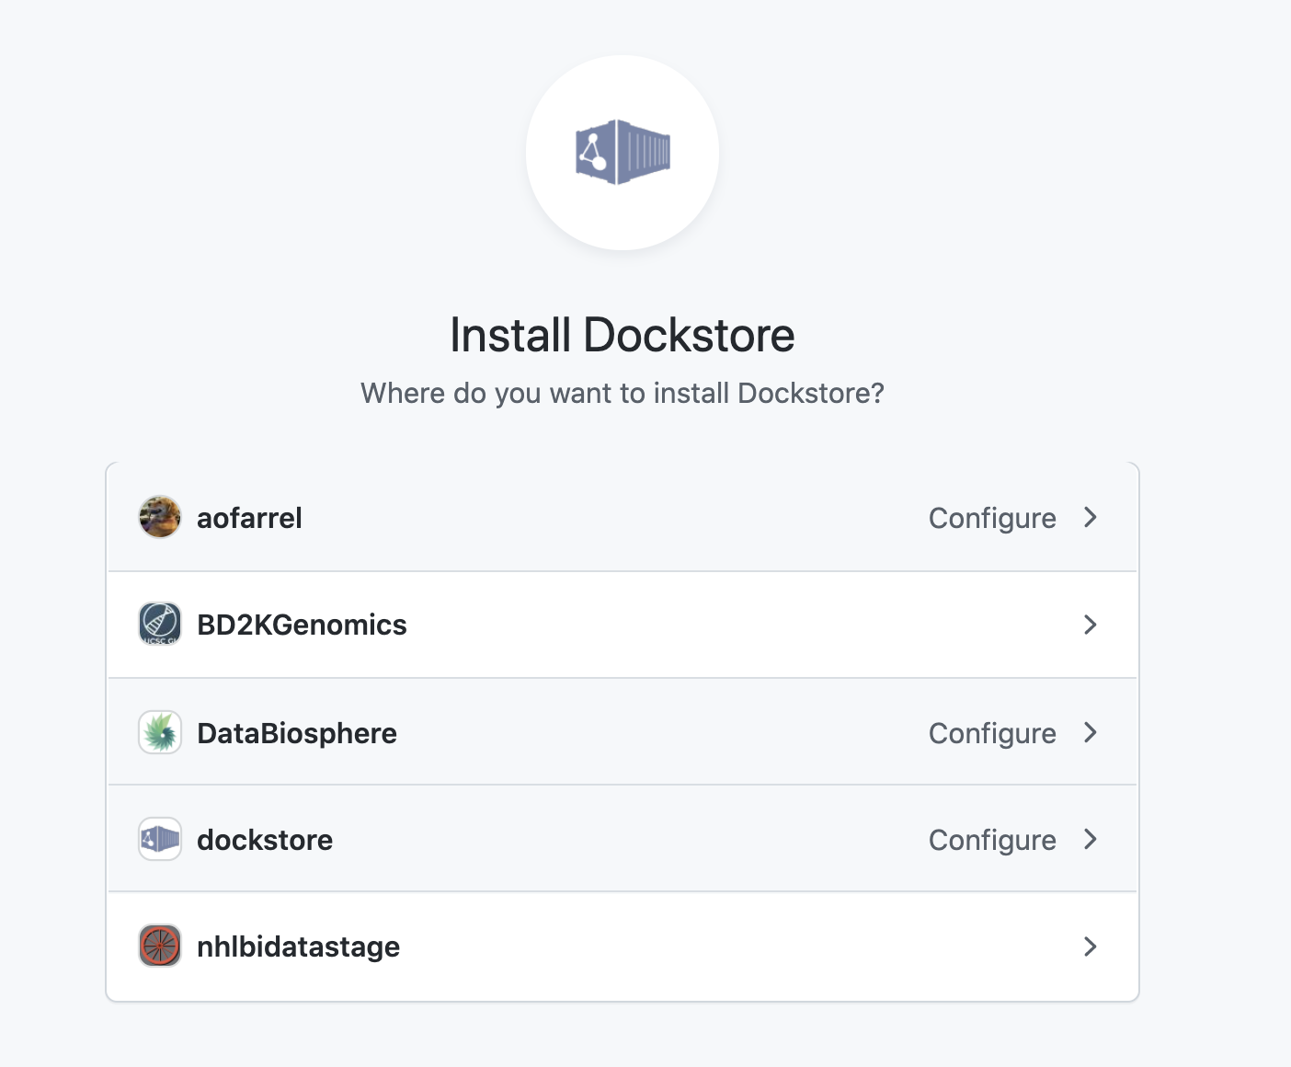Click the DataBiosphere row arrow
The height and width of the screenshot is (1067, 1291).
click(x=1091, y=732)
